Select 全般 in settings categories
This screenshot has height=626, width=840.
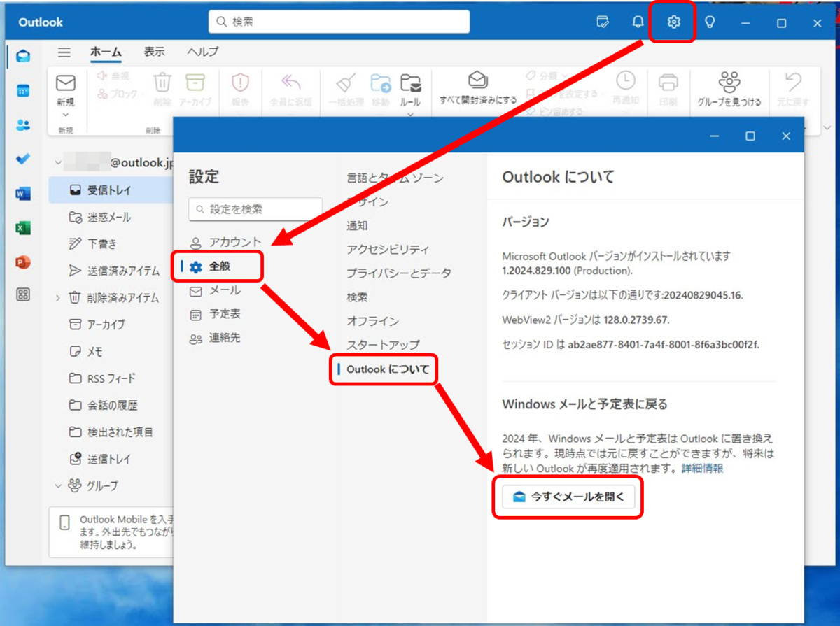tap(218, 266)
